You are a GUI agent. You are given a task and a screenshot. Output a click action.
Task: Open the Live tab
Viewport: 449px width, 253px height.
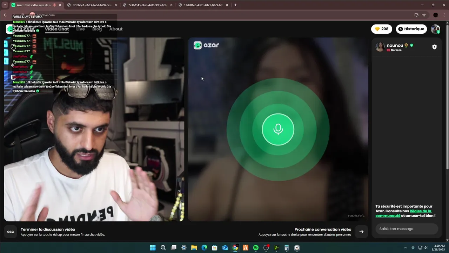point(81,29)
